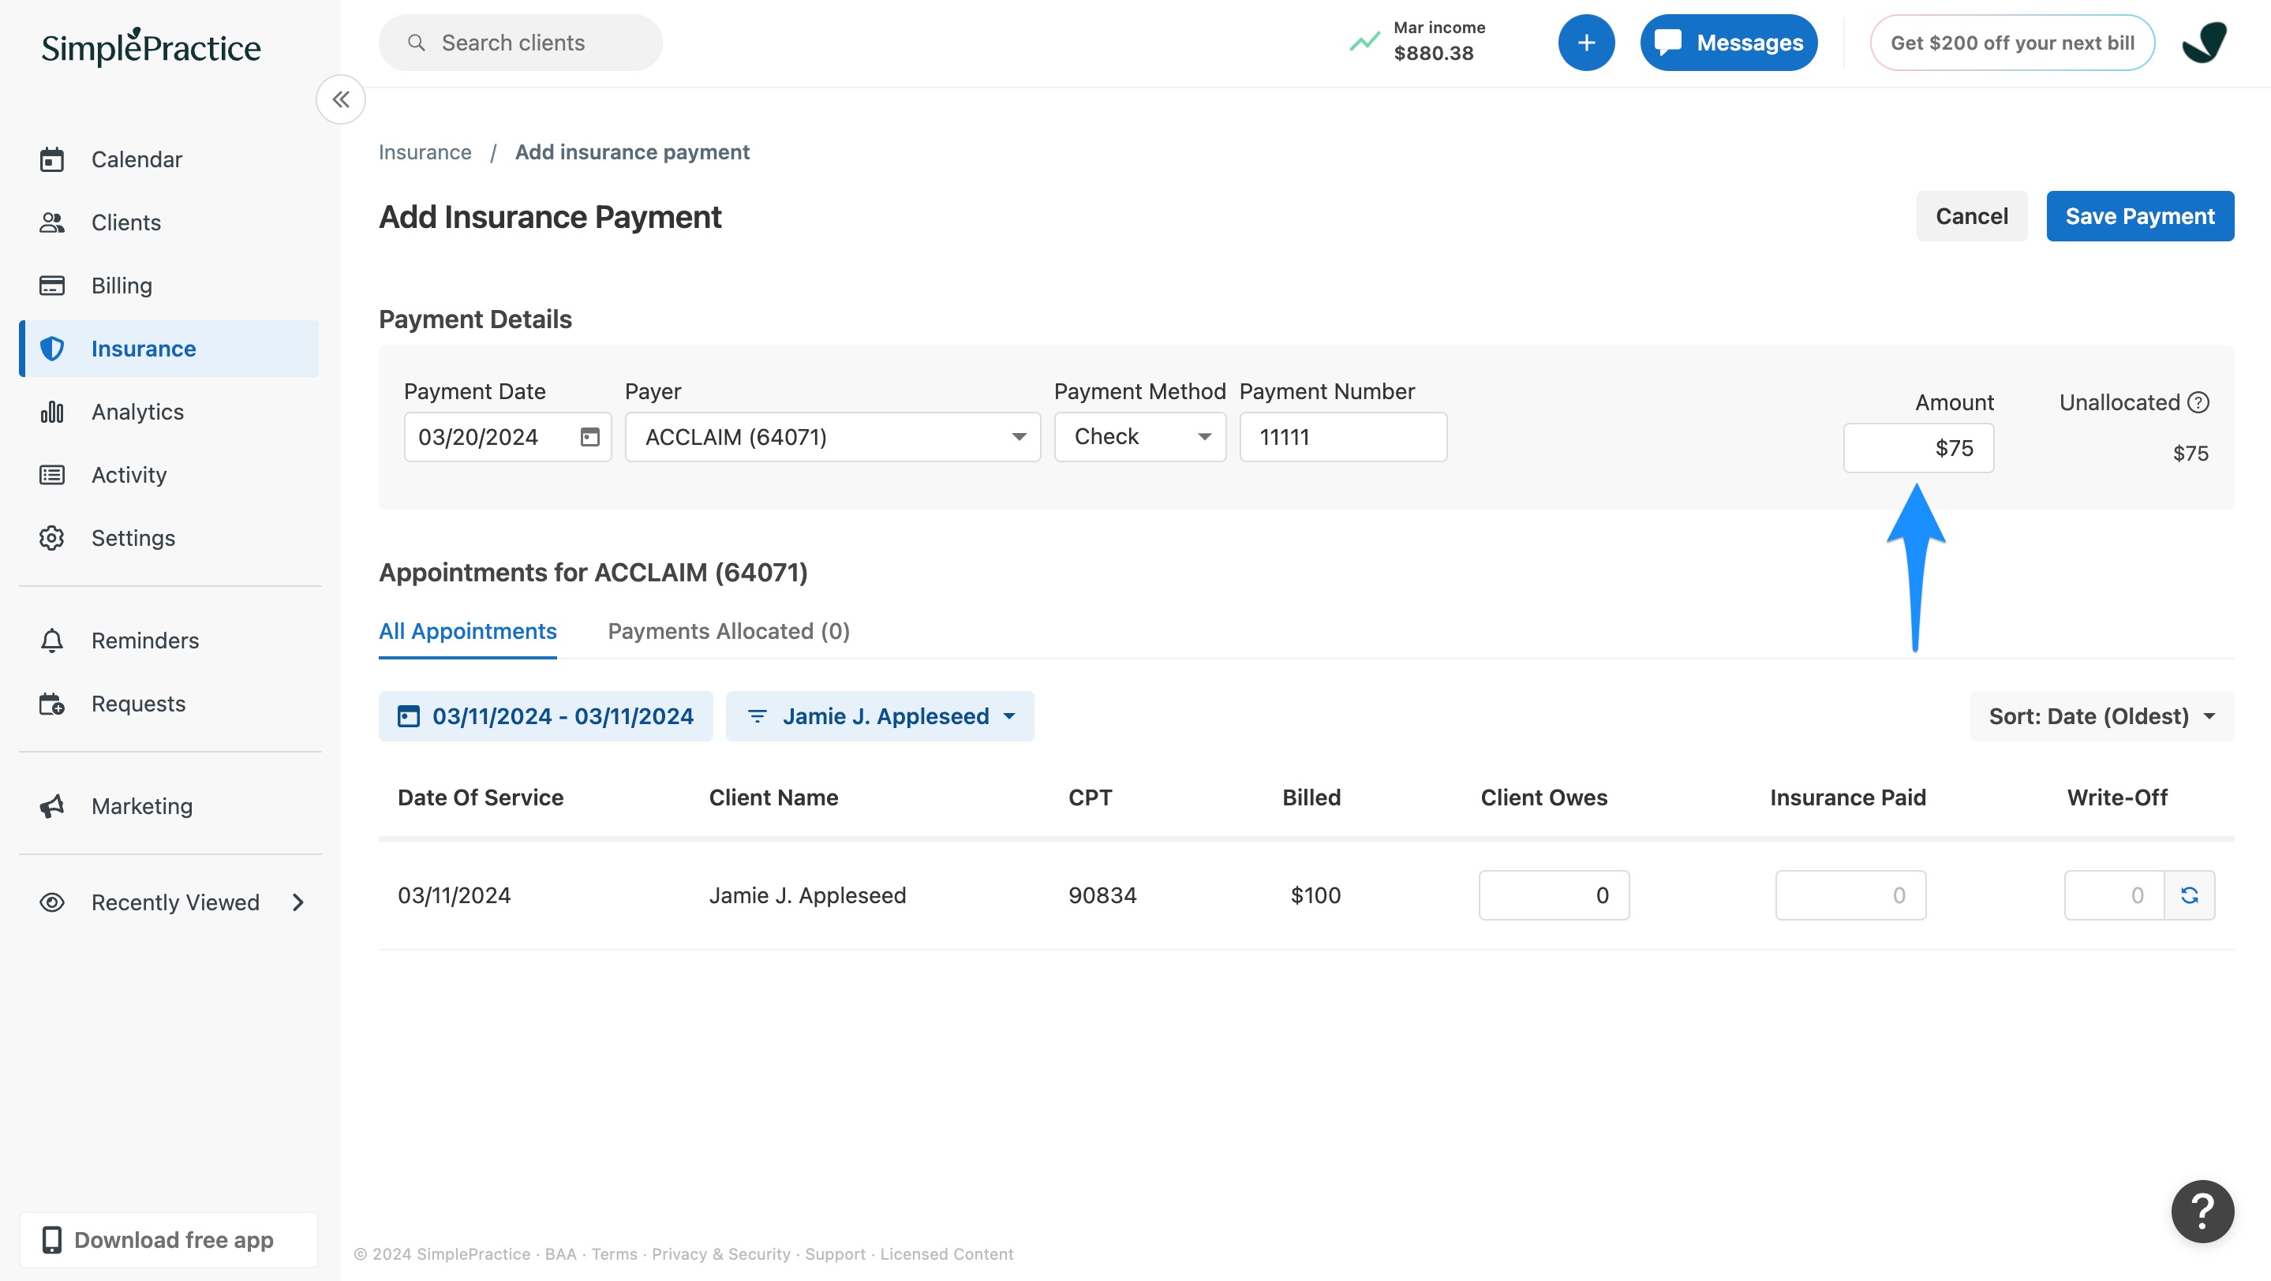Open the Payment Method Check dropdown

pos(1140,437)
